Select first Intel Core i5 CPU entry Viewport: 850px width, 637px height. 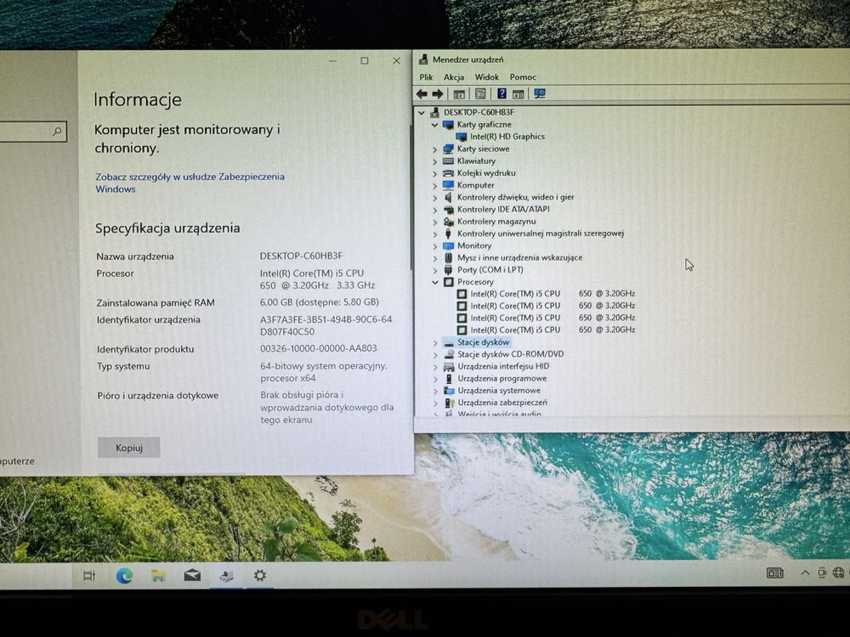pos(552,294)
